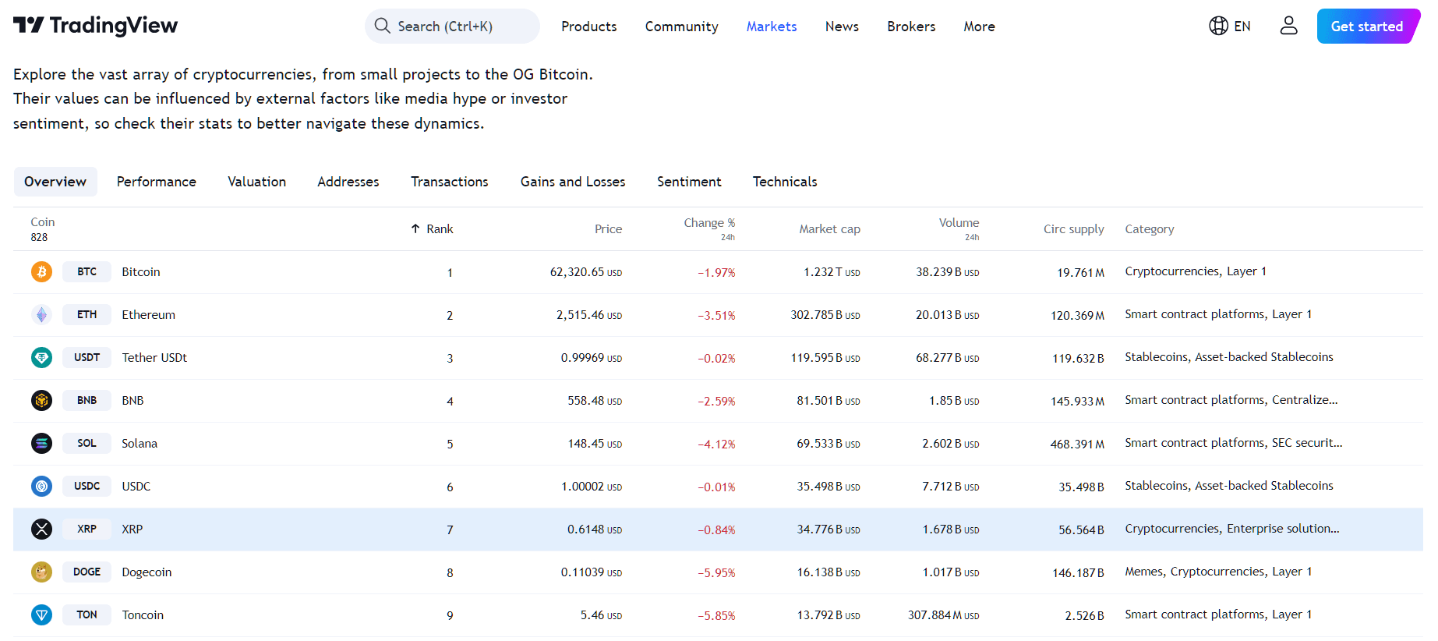Click the BTC ticker badge
Screen dimensions: 1438x641
point(87,271)
